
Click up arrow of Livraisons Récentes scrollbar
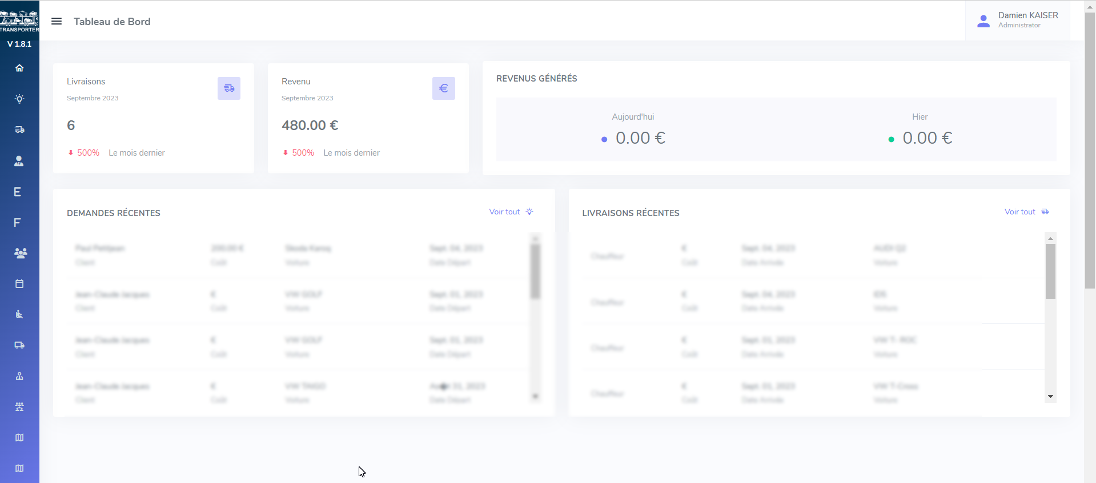click(x=1050, y=238)
